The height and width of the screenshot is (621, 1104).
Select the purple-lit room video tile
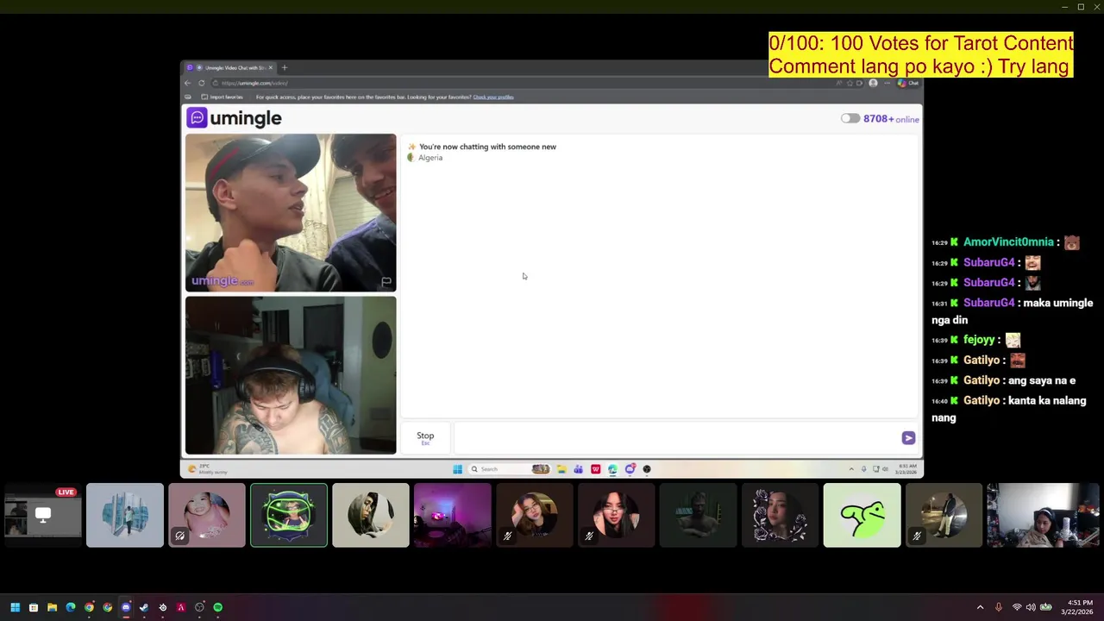(453, 515)
